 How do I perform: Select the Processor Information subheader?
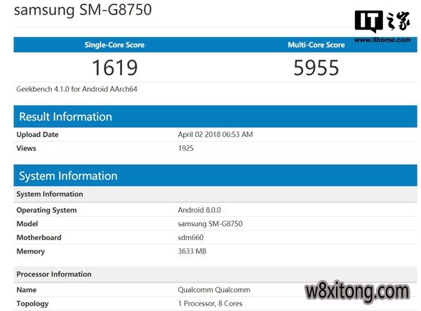coord(215,274)
